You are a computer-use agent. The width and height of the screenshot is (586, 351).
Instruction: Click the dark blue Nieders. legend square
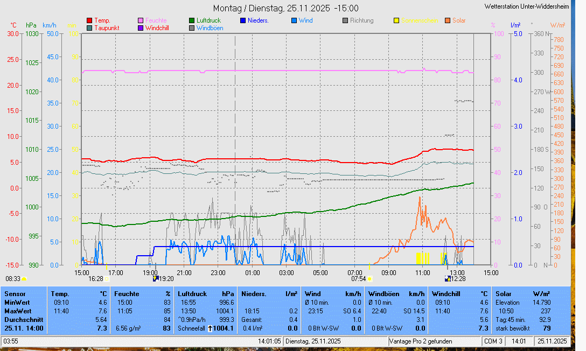[x=243, y=20]
